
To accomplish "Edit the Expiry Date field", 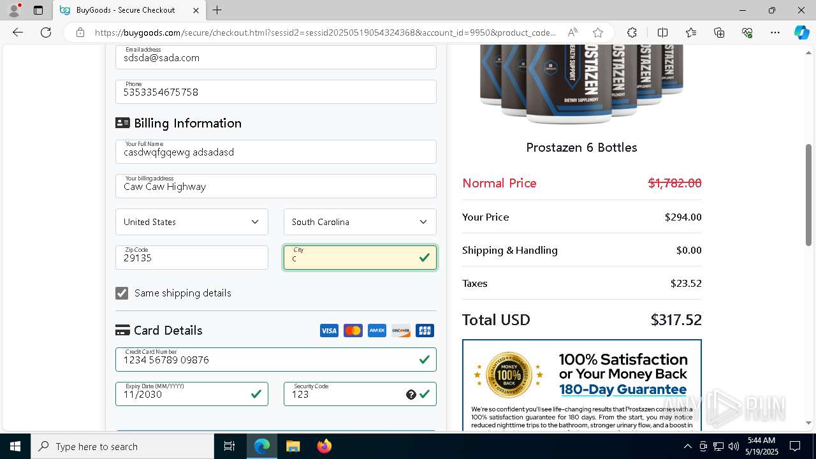I will [x=192, y=394].
